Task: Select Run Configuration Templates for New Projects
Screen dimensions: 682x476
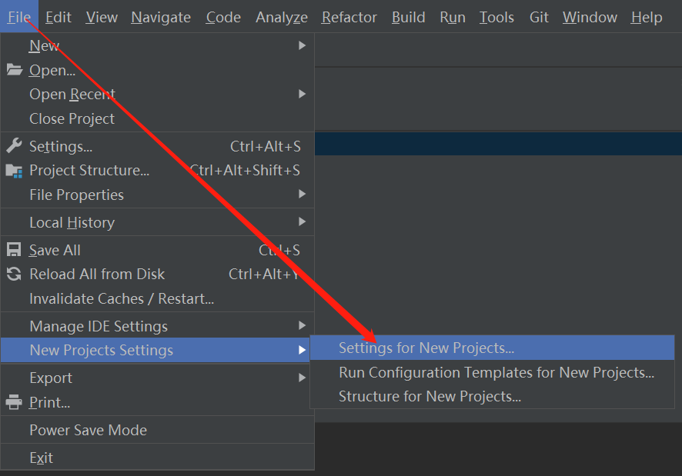Action: [492, 372]
